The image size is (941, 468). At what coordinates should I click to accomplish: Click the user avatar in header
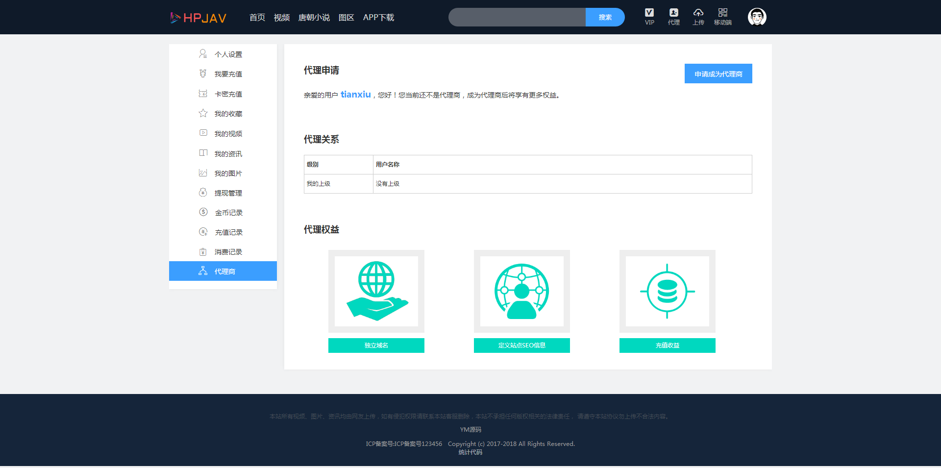tap(757, 17)
